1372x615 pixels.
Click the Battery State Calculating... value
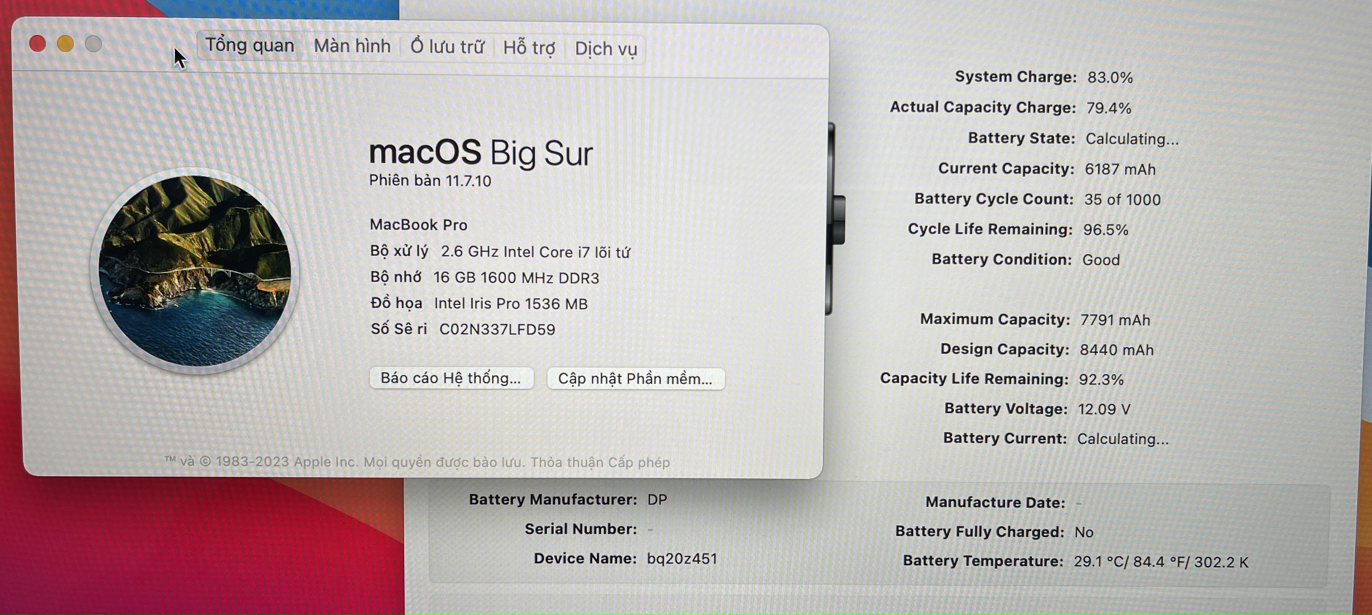coord(1132,139)
